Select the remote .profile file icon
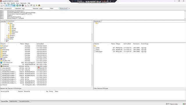 coord(95,48)
